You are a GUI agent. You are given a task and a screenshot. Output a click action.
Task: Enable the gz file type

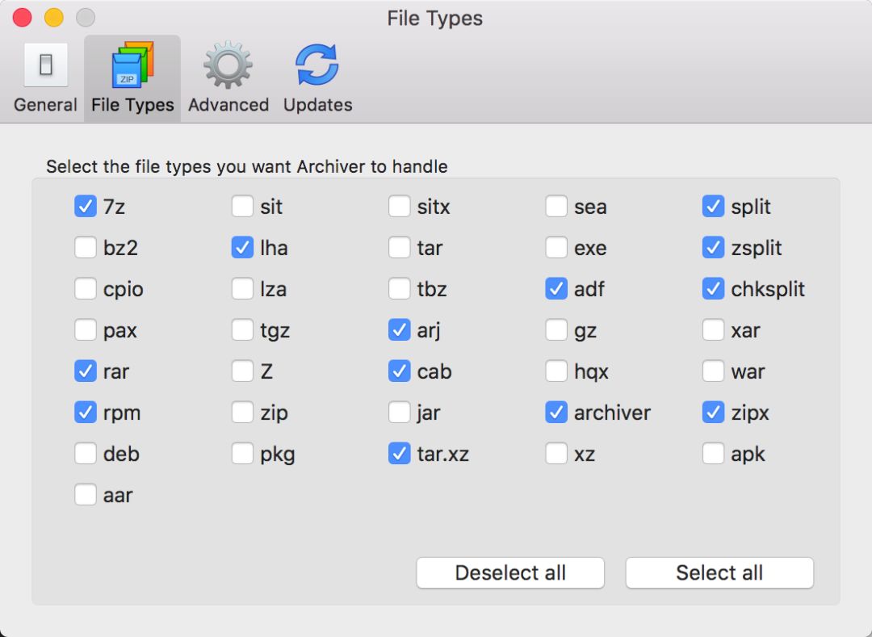[x=556, y=330]
